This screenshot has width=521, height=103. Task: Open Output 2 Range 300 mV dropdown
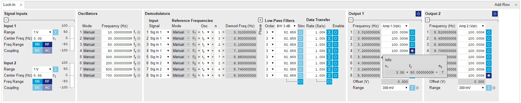point(471,88)
